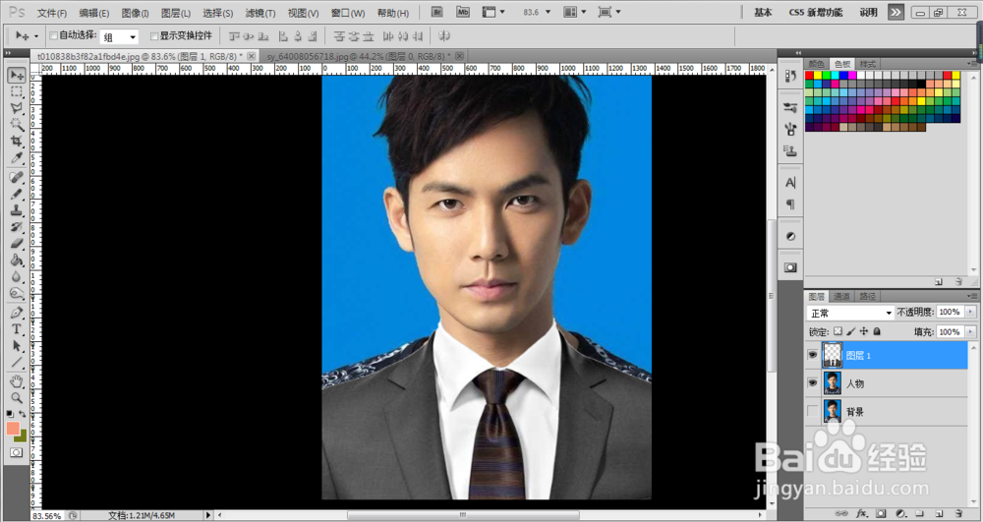
Task: Select the Healing Brush tool
Action: coord(17,178)
